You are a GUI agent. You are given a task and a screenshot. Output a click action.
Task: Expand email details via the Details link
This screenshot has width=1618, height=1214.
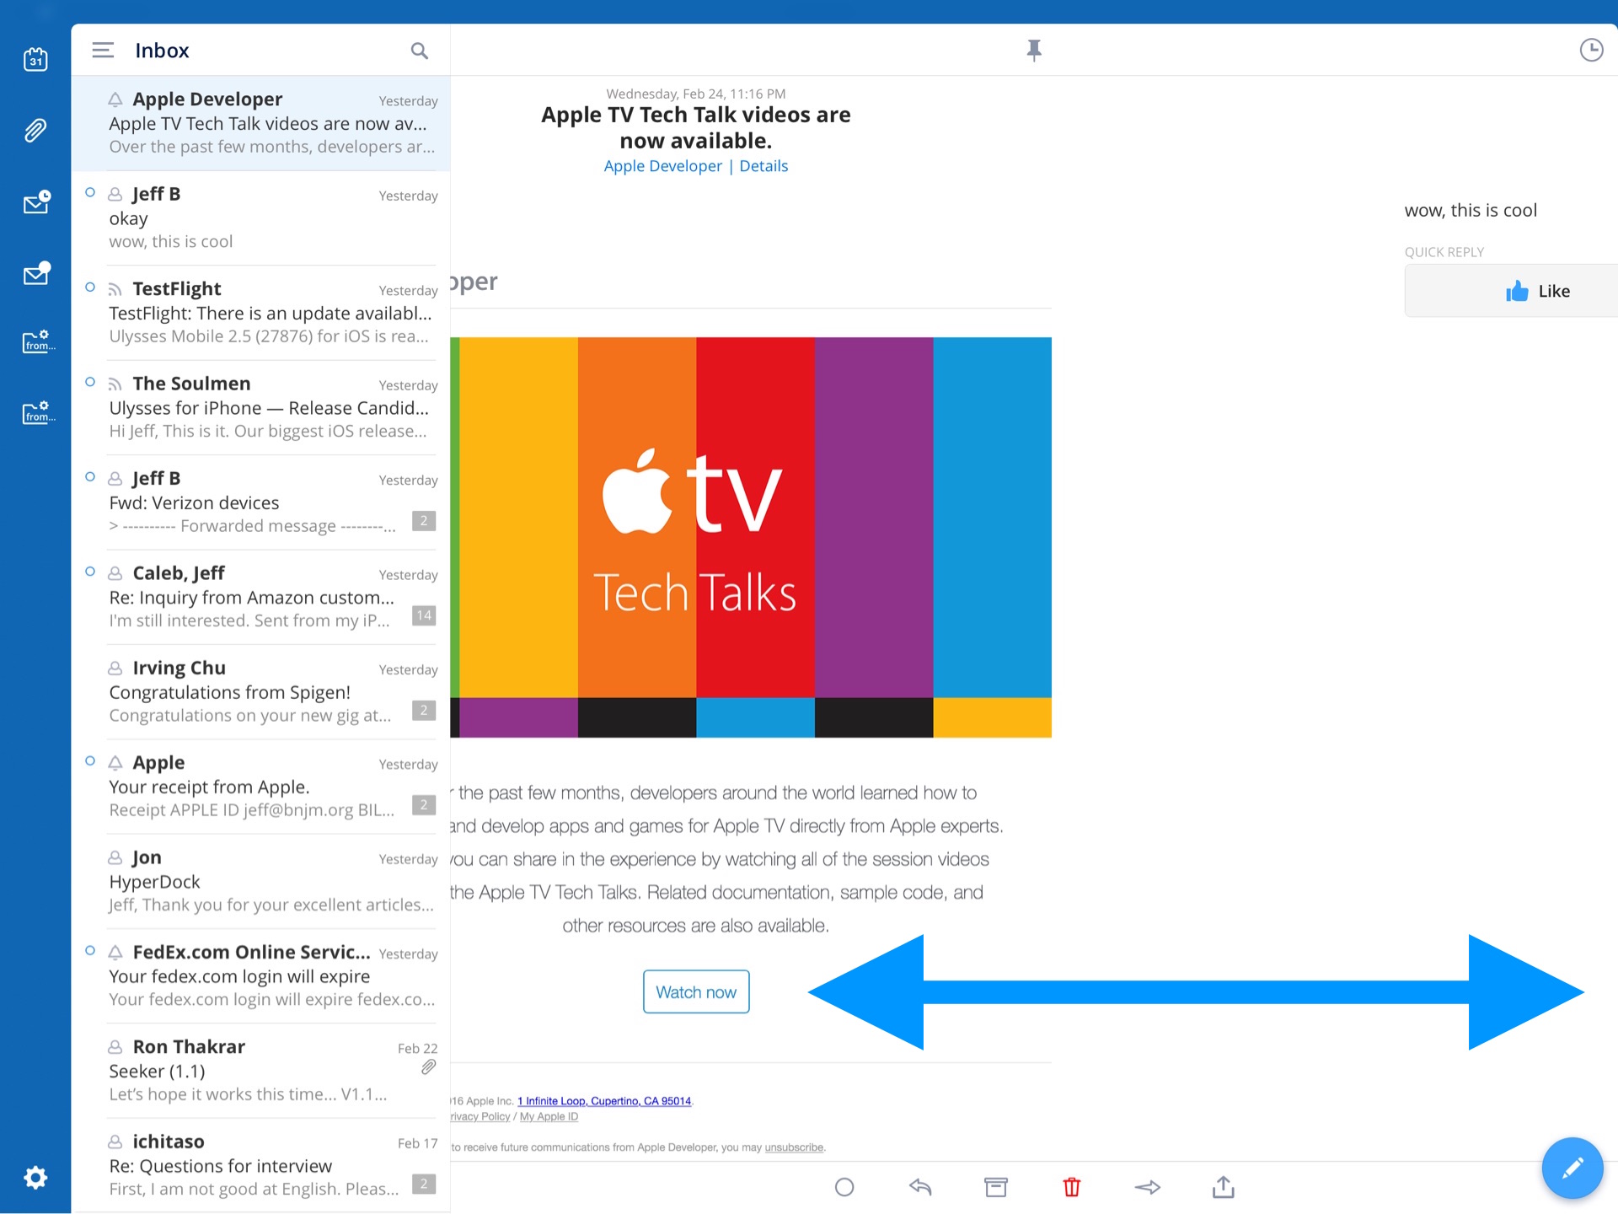coord(763,165)
